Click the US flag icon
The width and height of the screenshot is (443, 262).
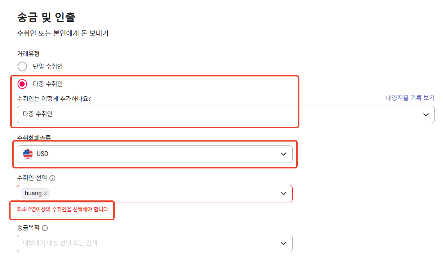pyautogui.click(x=28, y=154)
